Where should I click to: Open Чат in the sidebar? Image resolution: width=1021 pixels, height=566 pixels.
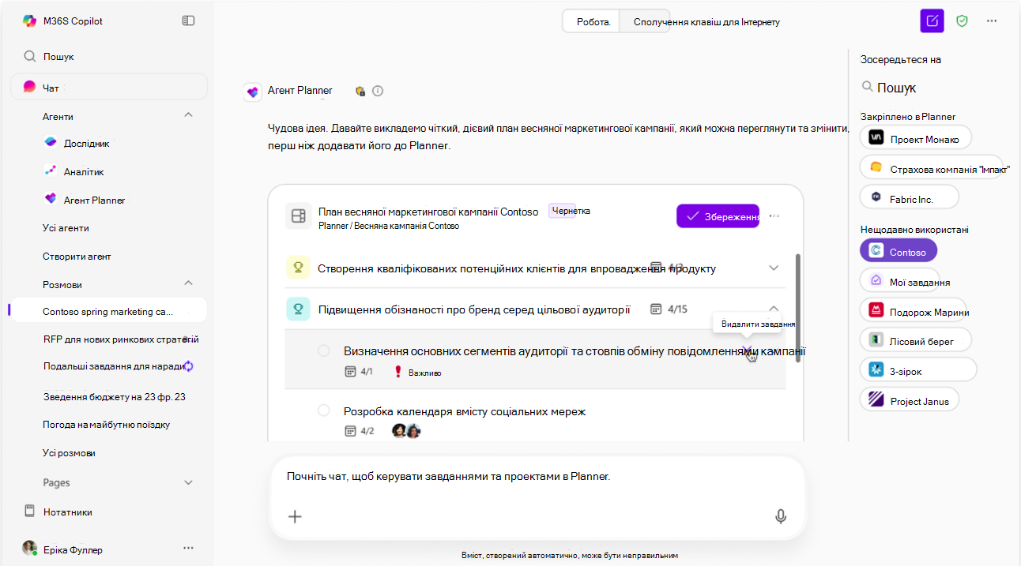tap(109, 88)
